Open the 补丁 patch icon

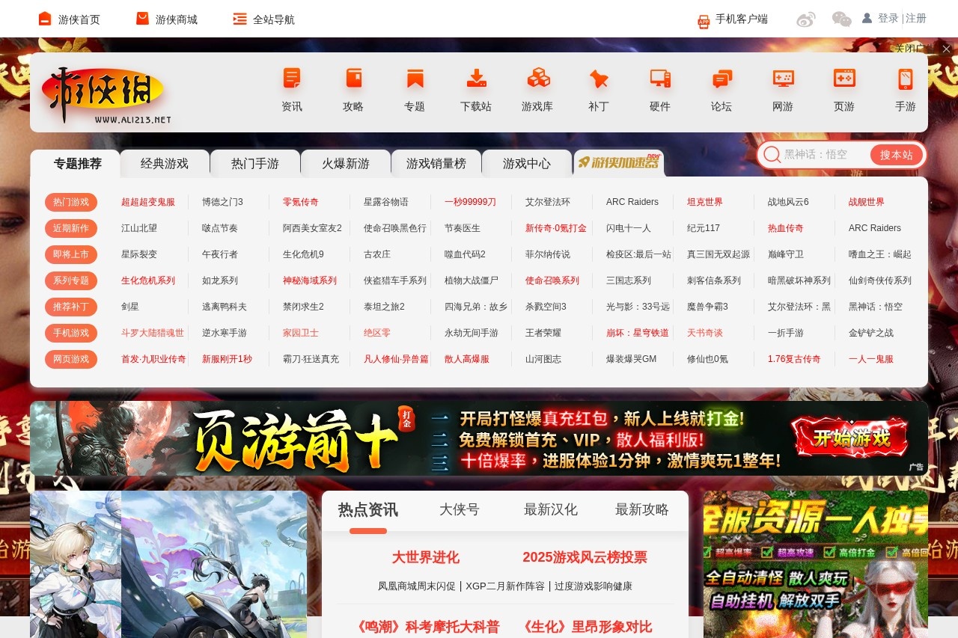point(599,79)
